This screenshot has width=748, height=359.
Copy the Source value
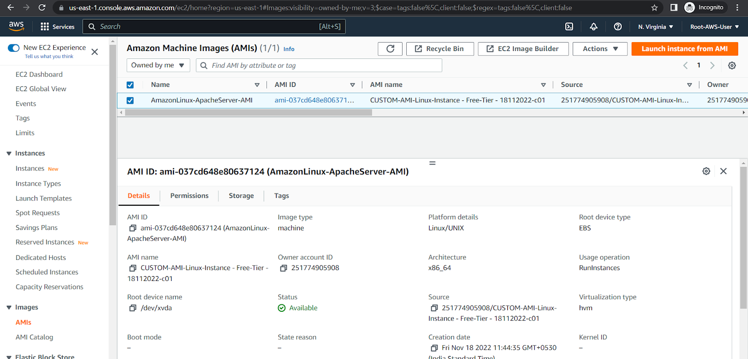coord(434,308)
